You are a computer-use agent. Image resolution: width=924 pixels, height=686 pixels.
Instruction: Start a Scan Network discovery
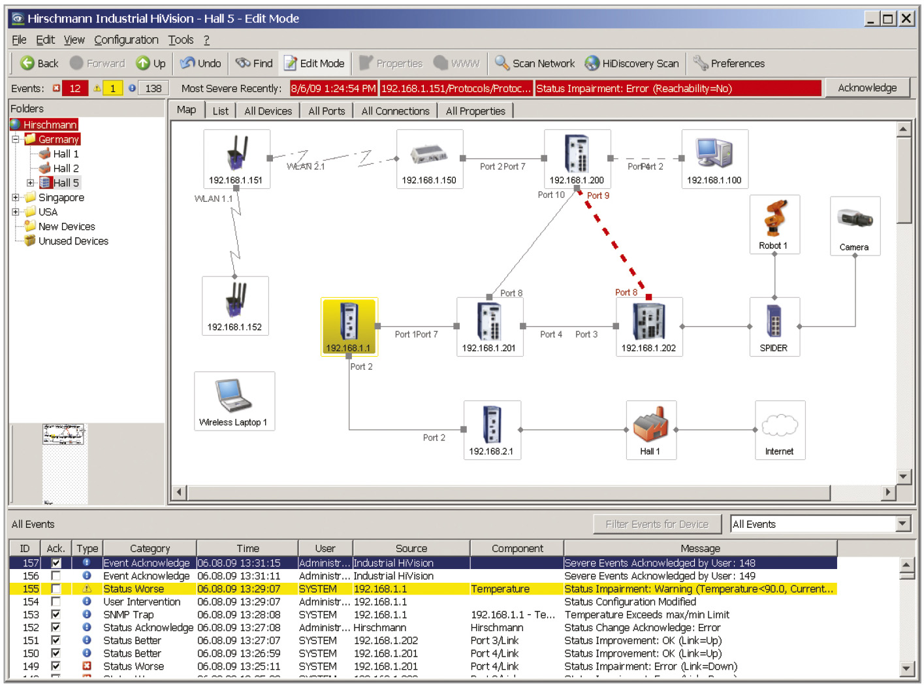pyautogui.click(x=535, y=63)
